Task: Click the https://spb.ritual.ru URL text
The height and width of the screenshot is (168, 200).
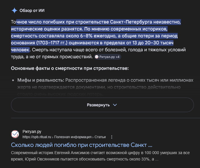Action: pyautogui.click(x=37, y=137)
